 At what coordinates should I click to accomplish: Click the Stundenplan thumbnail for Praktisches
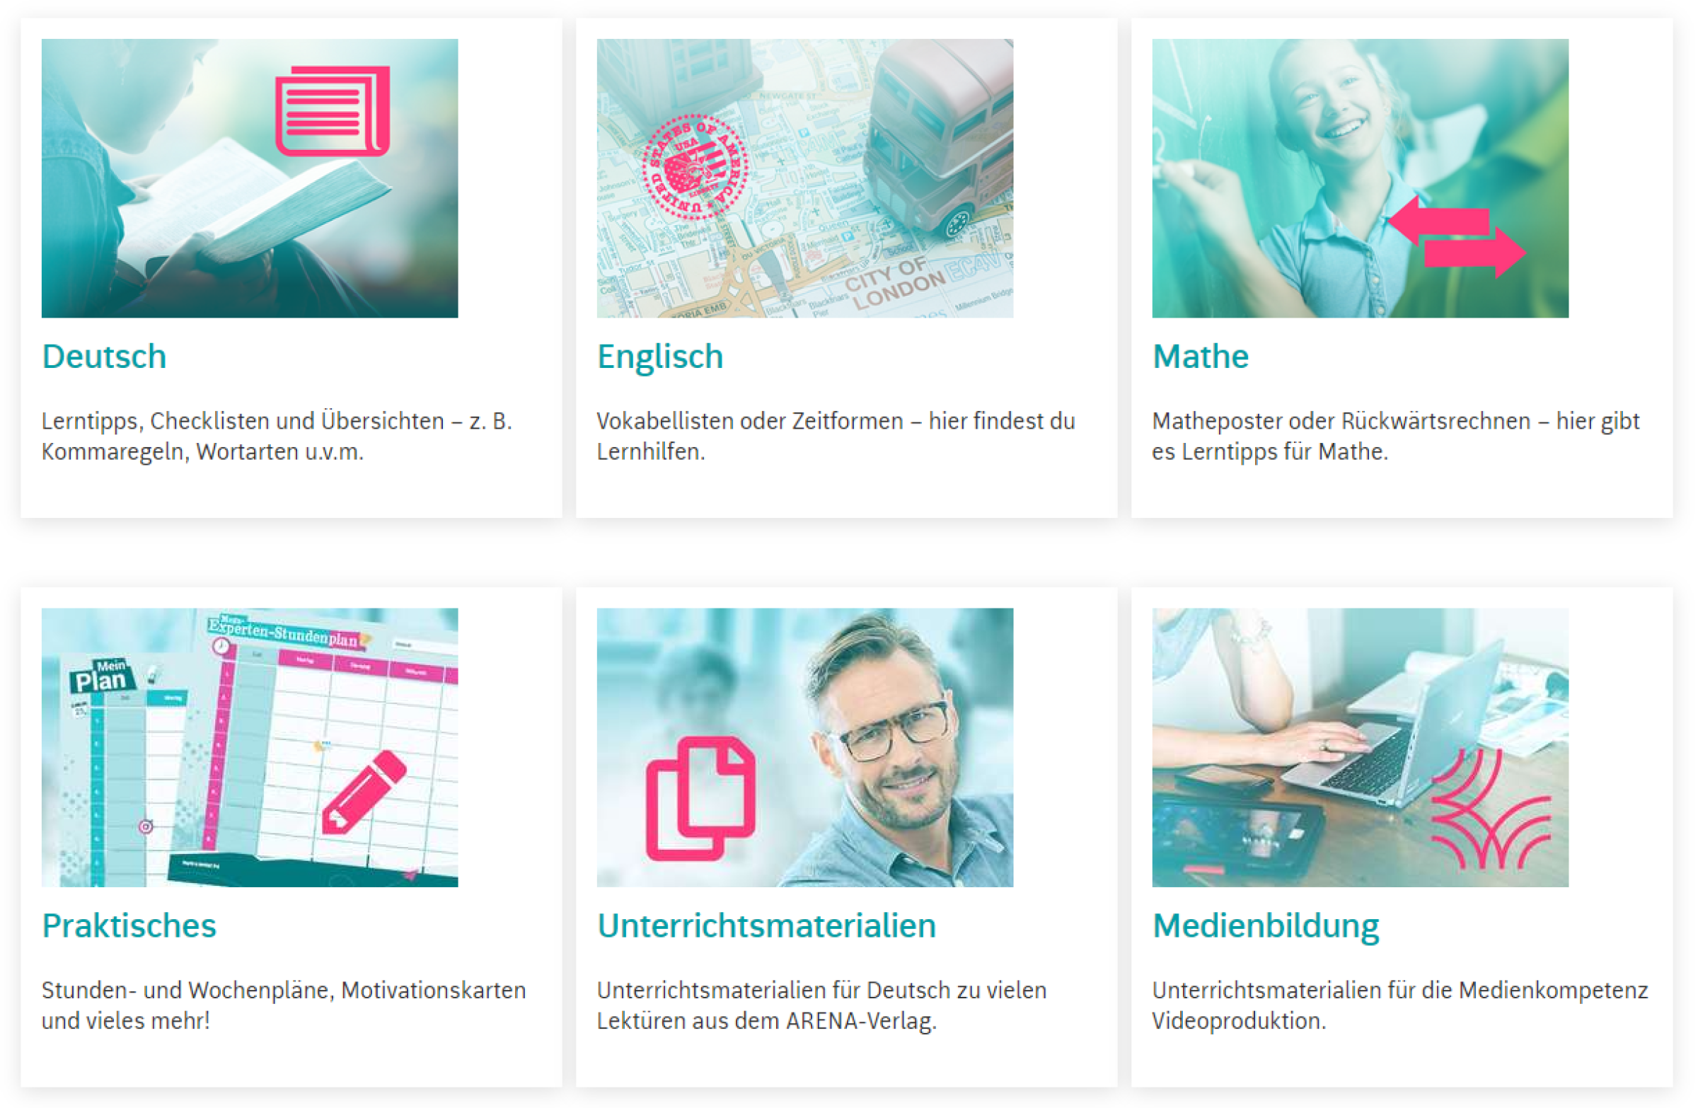[250, 748]
